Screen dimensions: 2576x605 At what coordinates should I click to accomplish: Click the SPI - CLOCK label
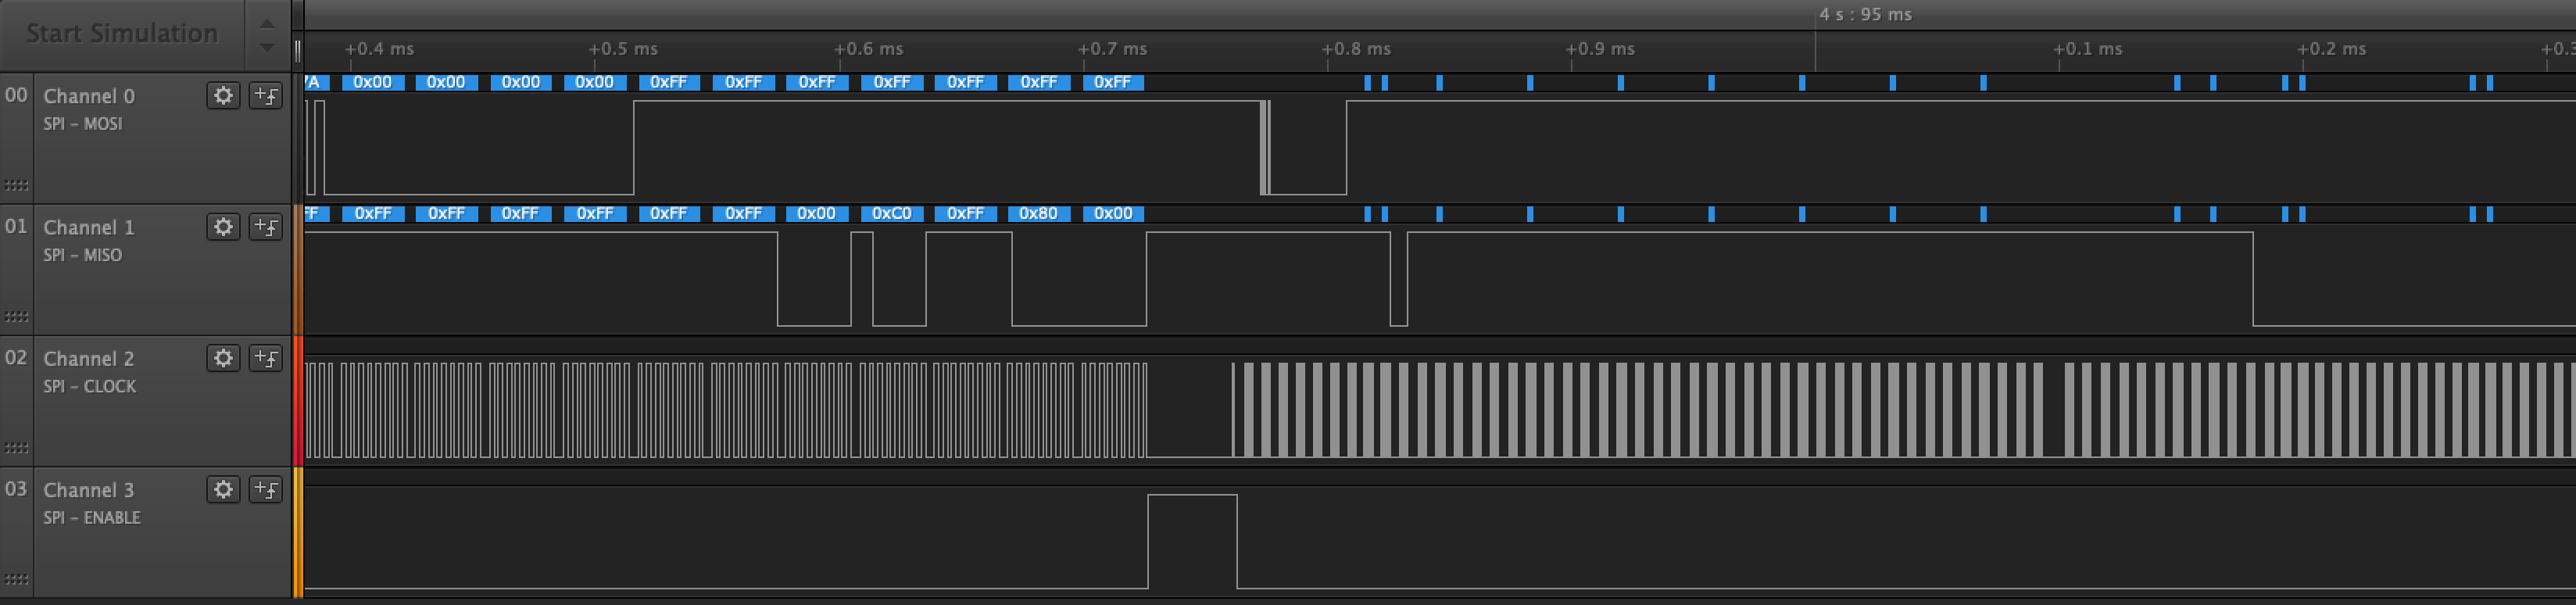(90, 386)
